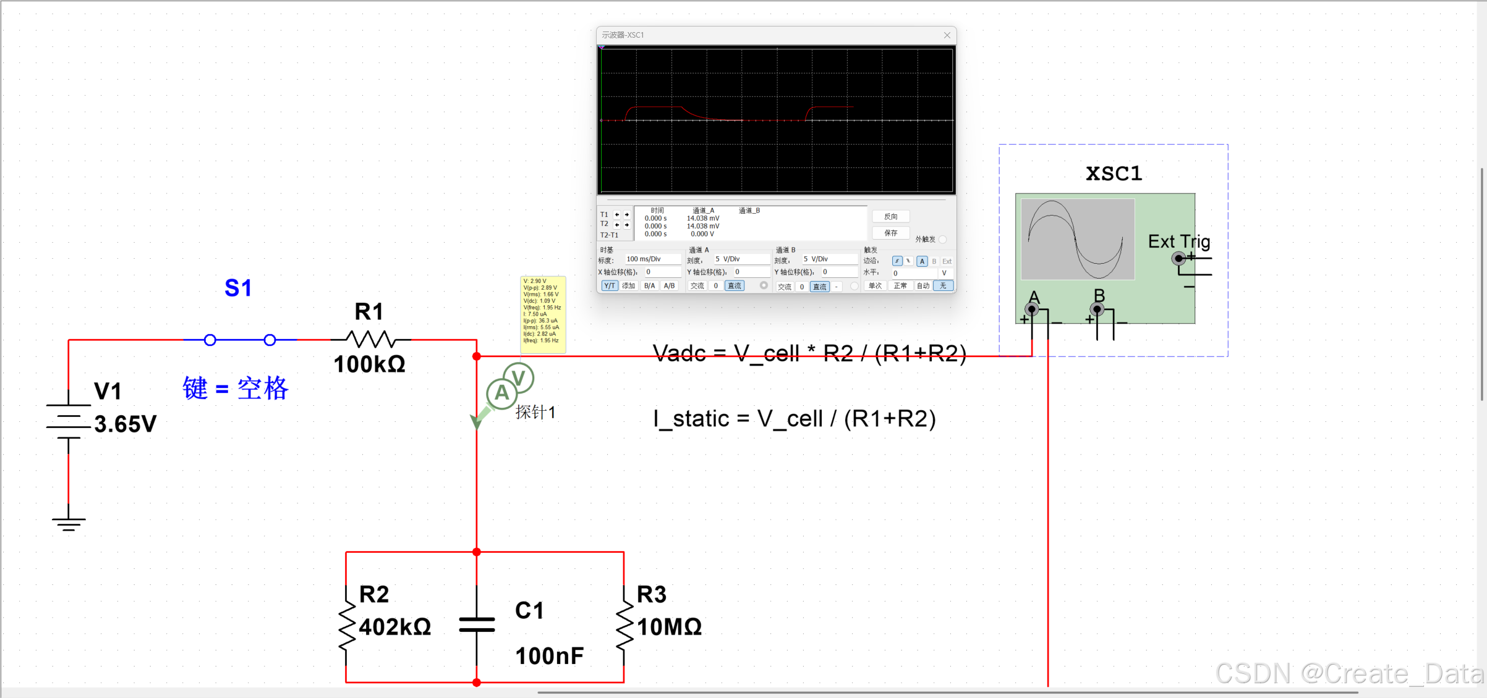Select the A/B display mode
The width and height of the screenshot is (1487, 698).
tap(669, 285)
